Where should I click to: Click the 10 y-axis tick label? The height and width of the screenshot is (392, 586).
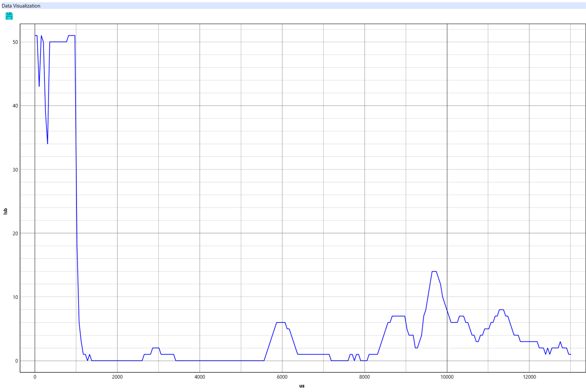pos(15,297)
